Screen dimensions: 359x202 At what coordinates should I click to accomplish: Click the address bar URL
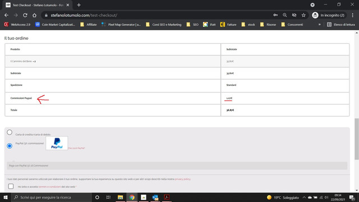[x=84, y=15]
